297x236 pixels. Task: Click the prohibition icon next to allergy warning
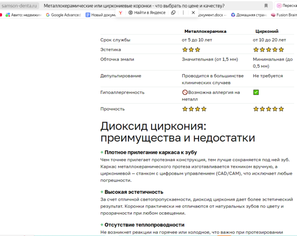pos(184,92)
